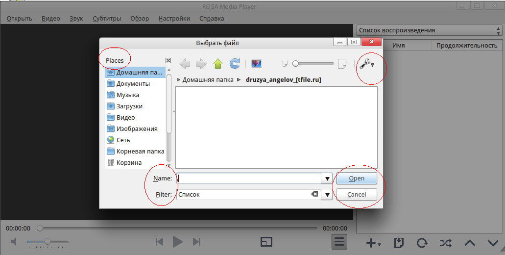
Task: Open the Обзор menu
Action: point(140,18)
